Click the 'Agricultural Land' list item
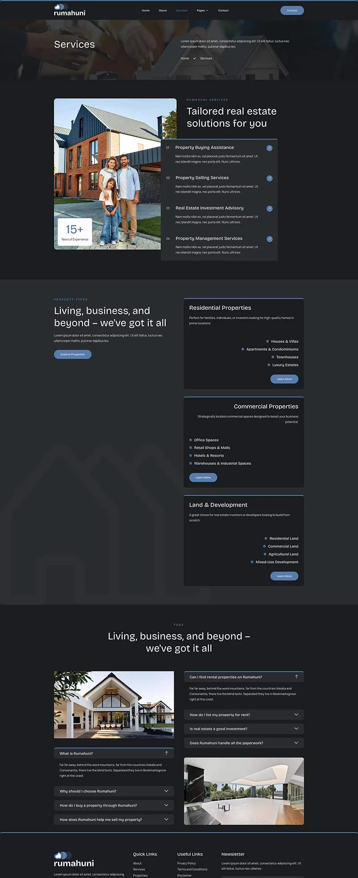Viewport: 358px width, 878px height. tap(281, 554)
